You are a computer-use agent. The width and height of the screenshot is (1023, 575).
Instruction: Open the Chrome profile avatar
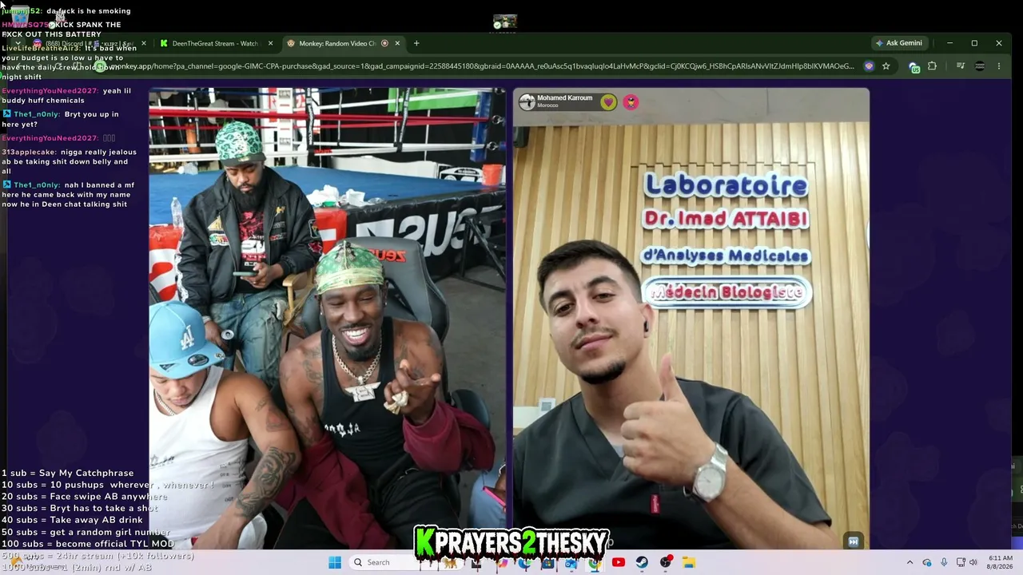click(980, 66)
